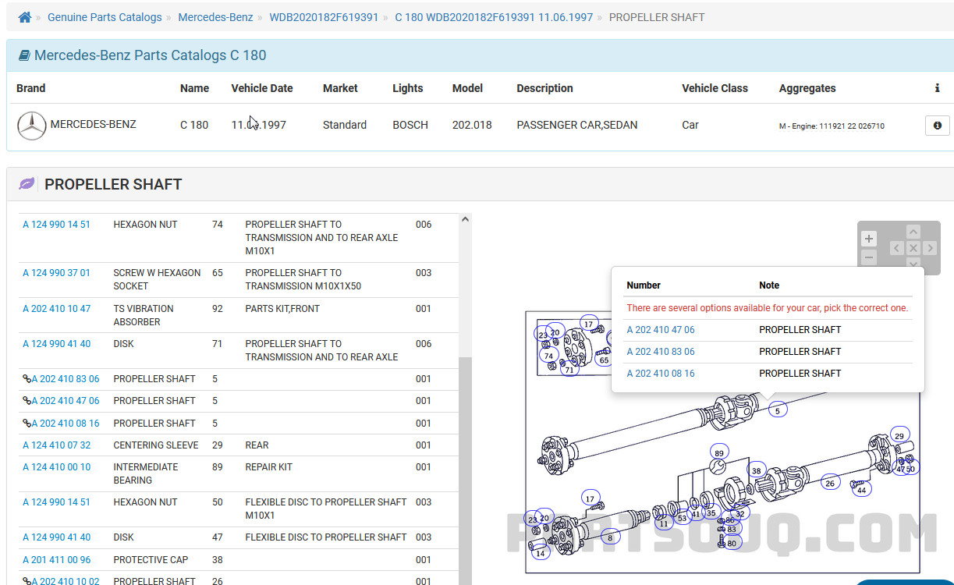The width and height of the screenshot is (954, 585).
Task: Select callout 53 on the diagram
Action: (x=683, y=518)
